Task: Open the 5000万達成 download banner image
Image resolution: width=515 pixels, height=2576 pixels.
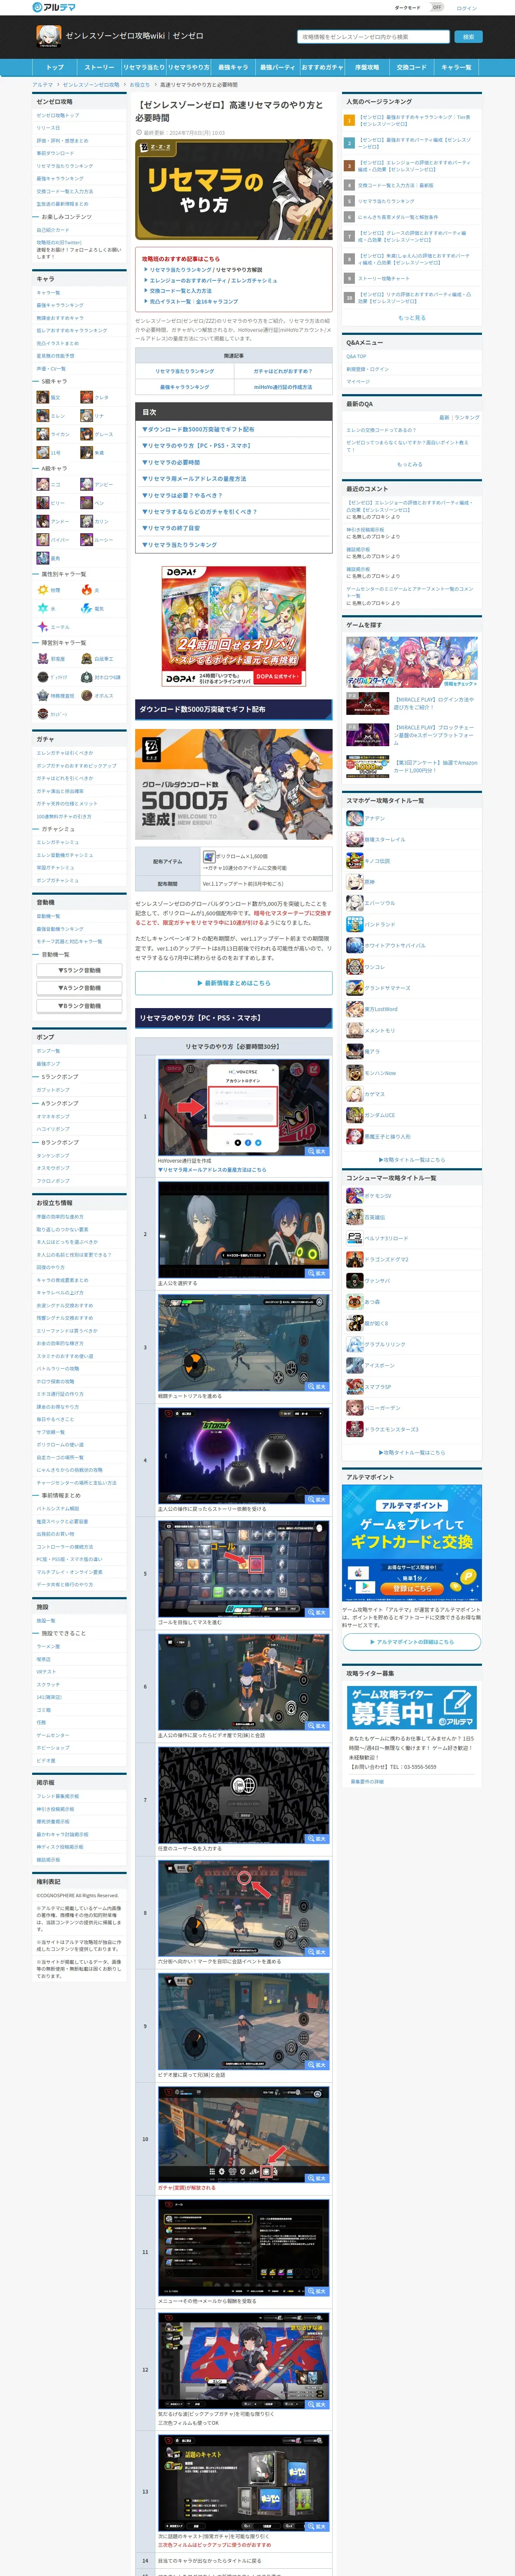Action: pos(234,784)
